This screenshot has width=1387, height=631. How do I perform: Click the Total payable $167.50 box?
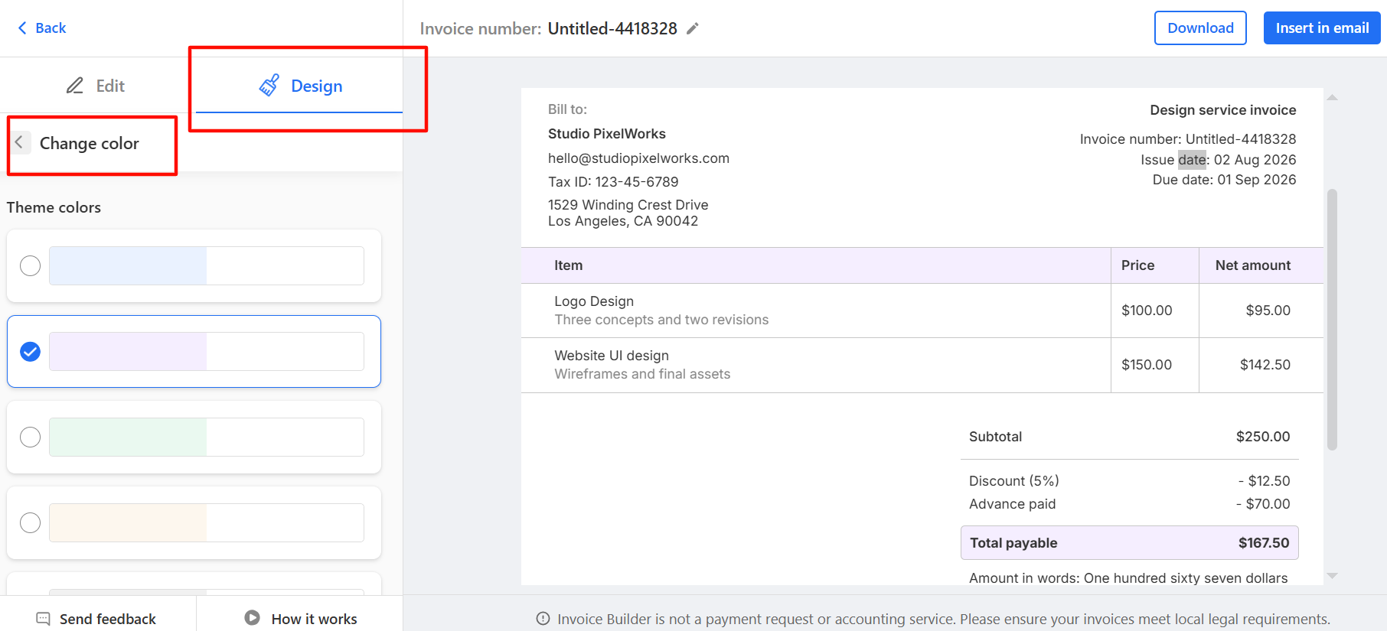point(1129,543)
